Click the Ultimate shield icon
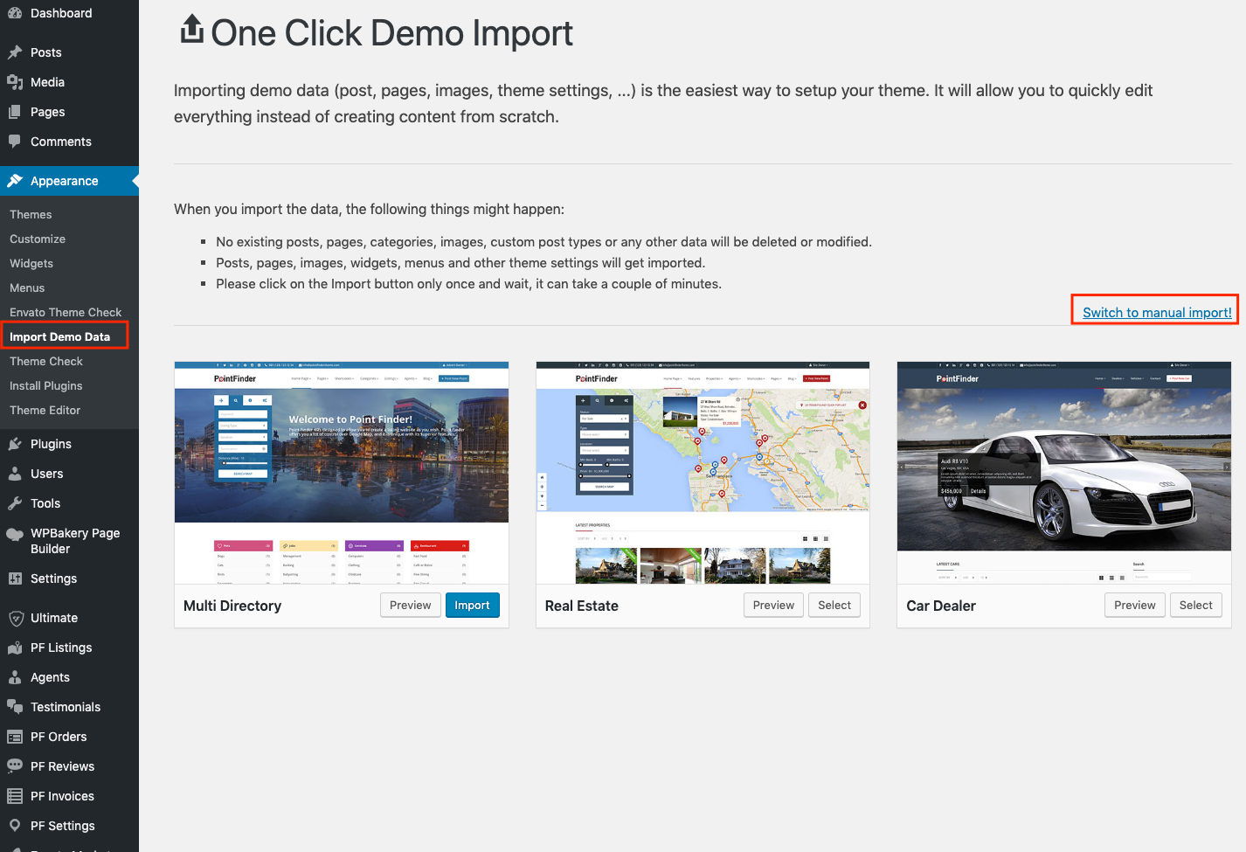1246x852 pixels. 15,618
